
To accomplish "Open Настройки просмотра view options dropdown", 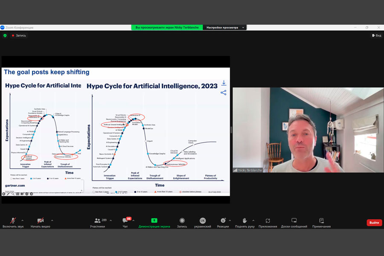I will point(225,27).
